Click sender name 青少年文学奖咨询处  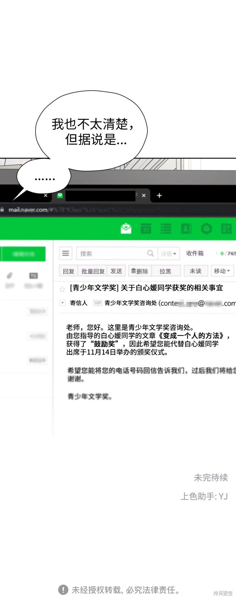coord(131,303)
